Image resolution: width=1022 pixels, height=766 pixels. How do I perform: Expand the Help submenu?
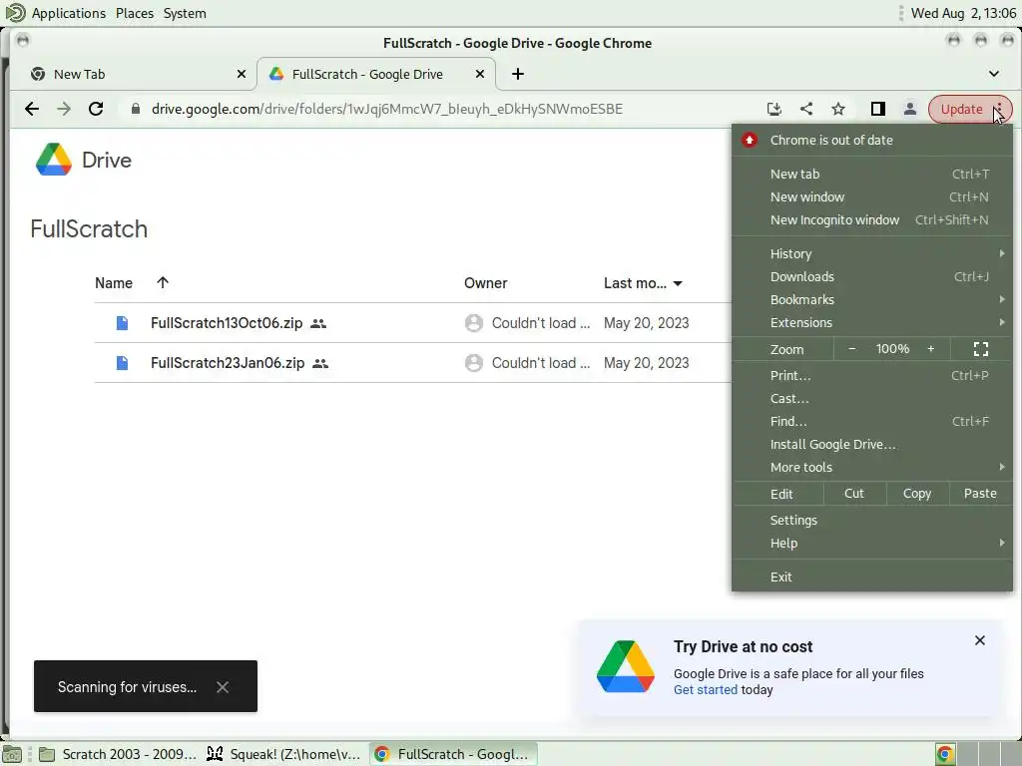pyautogui.click(x=872, y=543)
